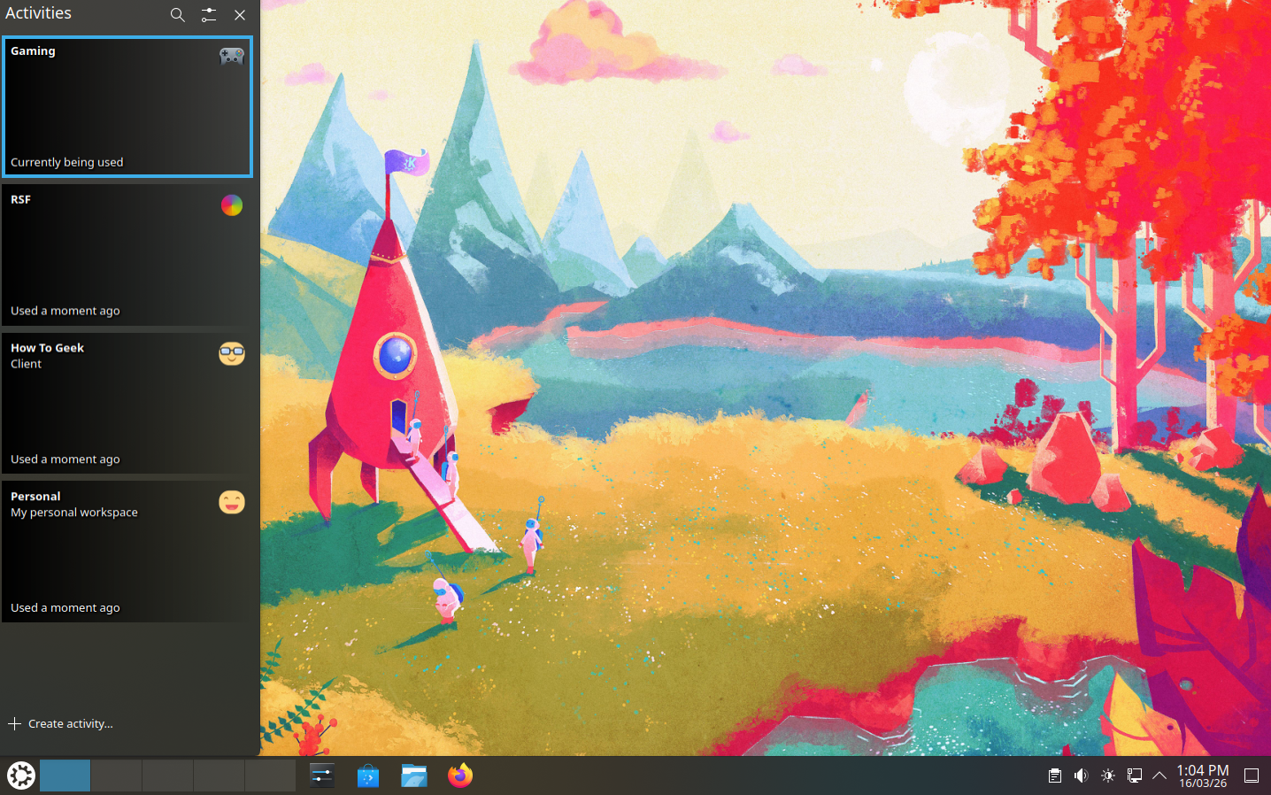Viewport: 1271px width, 795px height.
Task: Click the smiley icon on Personal activity
Action: pos(232,503)
